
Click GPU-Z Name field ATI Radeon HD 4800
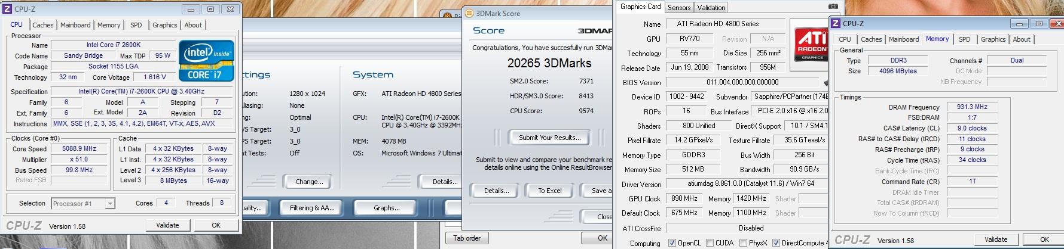725,24
